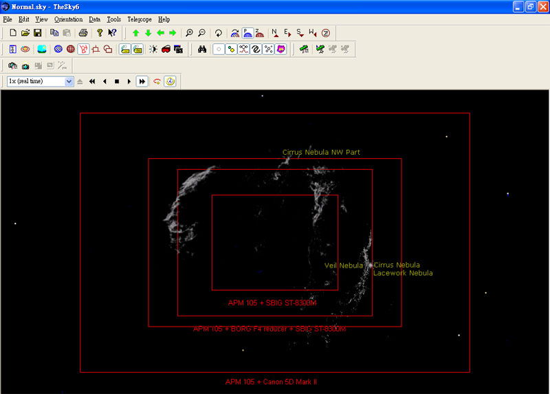This screenshot has width=550, height=394.
Task: Click the Zoom Out magnifier icon
Action: tap(201, 33)
